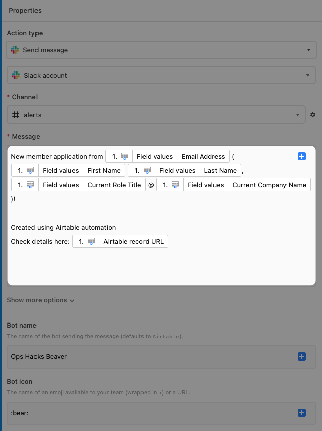Click the text 'Created using Airtable automation'
The width and height of the screenshot is (322, 431).
coord(63,227)
